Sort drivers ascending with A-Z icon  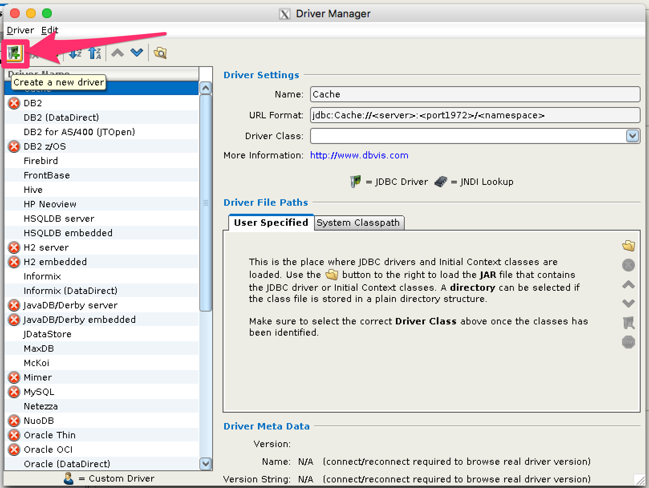(75, 53)
